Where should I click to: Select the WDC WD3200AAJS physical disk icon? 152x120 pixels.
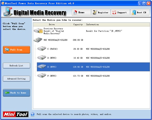point(38,40)
